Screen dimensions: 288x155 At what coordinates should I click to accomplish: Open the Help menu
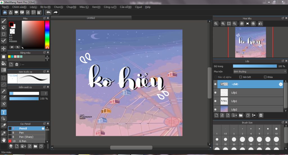[x=148, y=7]
